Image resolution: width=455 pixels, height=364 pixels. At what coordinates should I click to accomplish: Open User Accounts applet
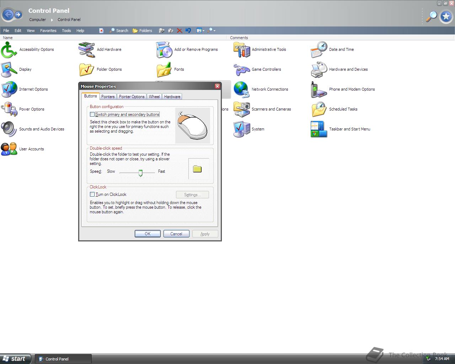[22, 149]
